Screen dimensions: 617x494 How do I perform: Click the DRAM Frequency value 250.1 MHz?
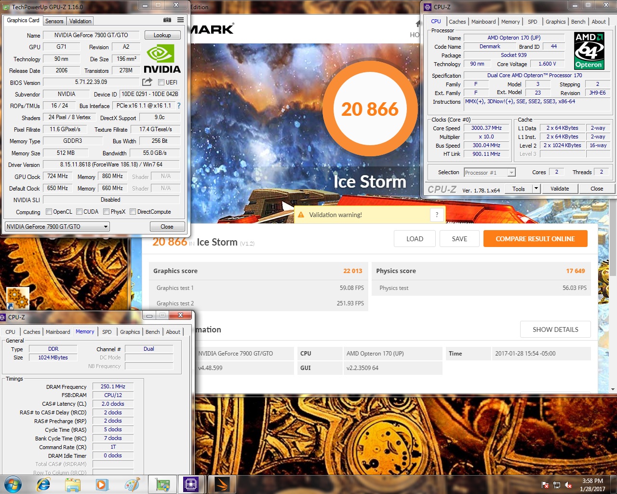[x=113, y=387]
